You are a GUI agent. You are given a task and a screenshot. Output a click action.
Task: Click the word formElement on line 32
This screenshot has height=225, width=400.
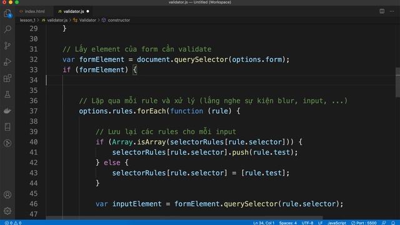[x=101, y=59]
